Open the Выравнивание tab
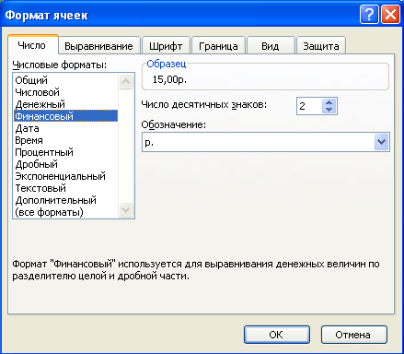 98,46
